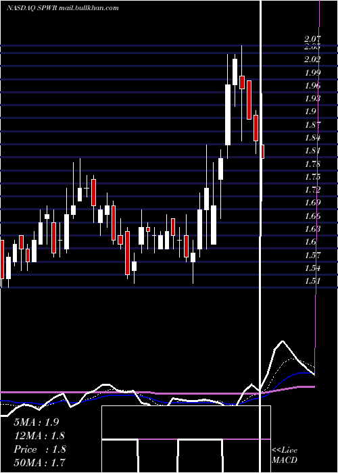Click the 1.75 price axis label
This screenshot has width=338, height=473.
click(x=312, y=177)
